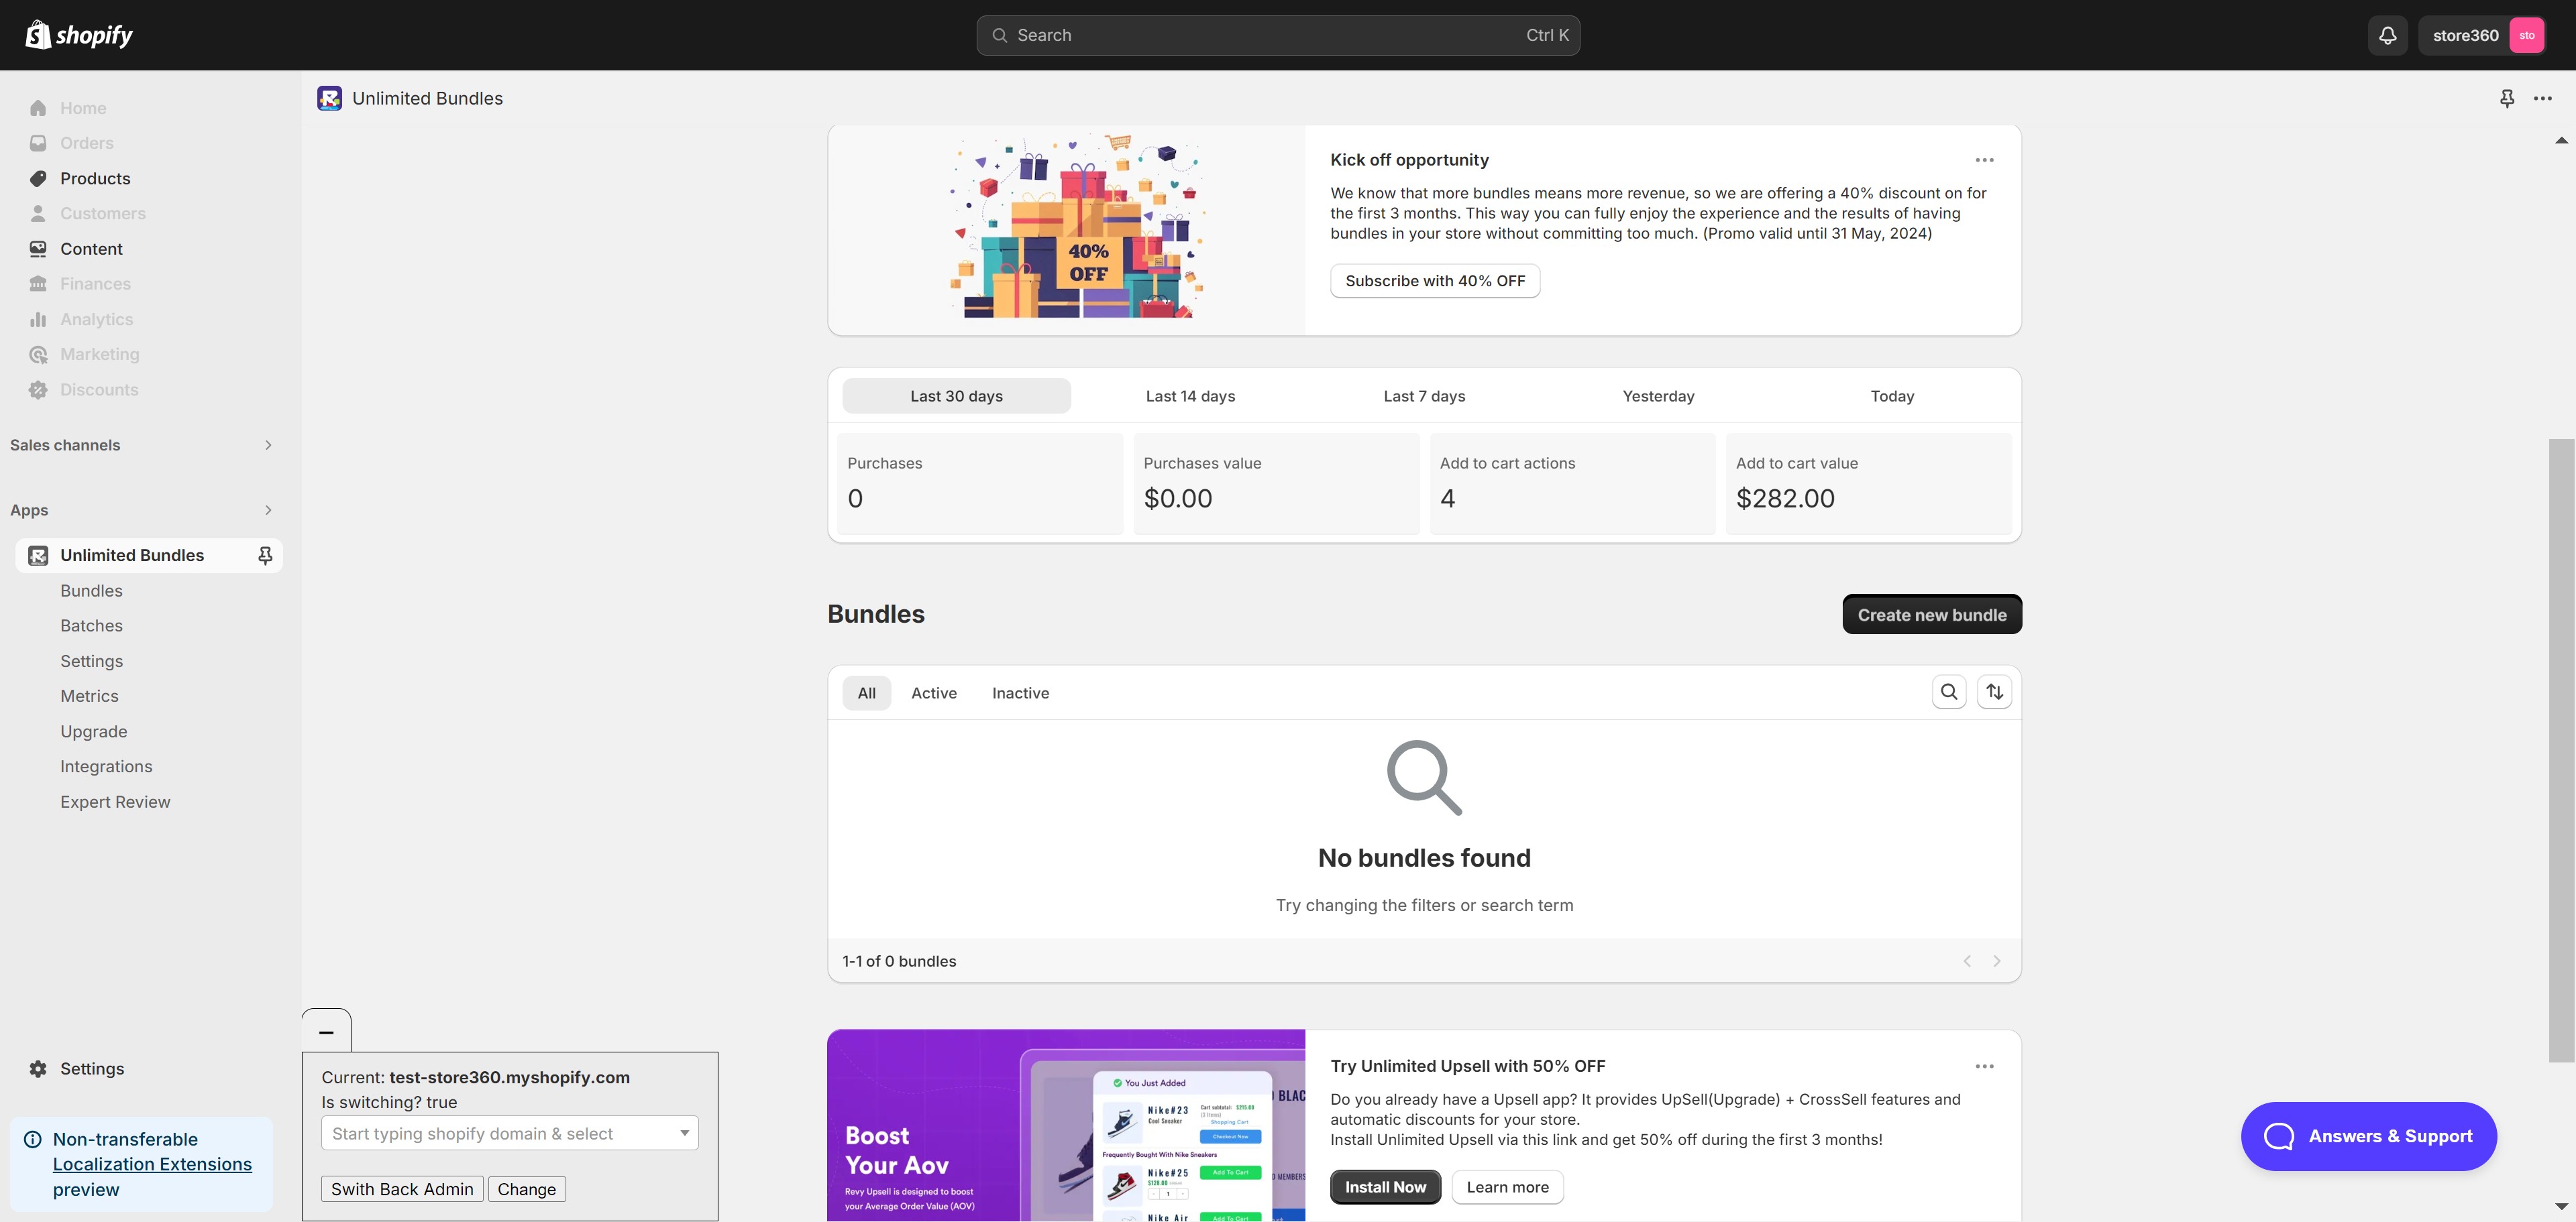Switch to Last 7 days tab

(1424, 395)
